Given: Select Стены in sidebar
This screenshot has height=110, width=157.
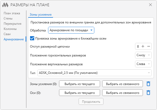Looking at the screenshot, I should tap(8, 18).
